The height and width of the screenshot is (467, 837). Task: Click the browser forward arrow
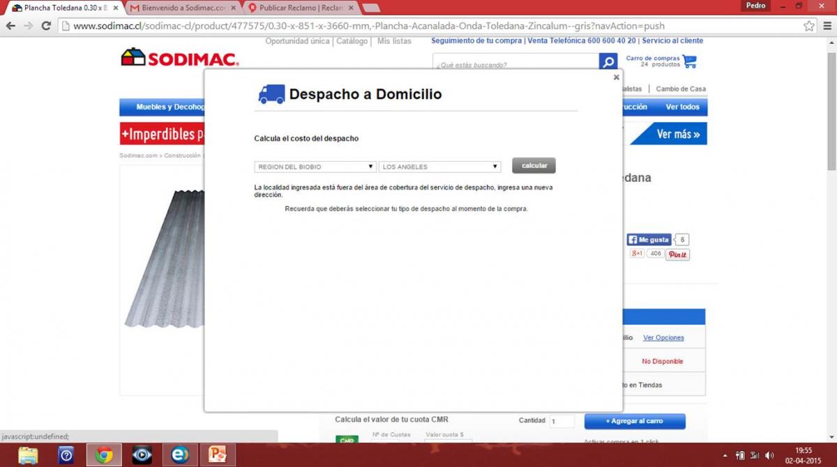point(29,26)
